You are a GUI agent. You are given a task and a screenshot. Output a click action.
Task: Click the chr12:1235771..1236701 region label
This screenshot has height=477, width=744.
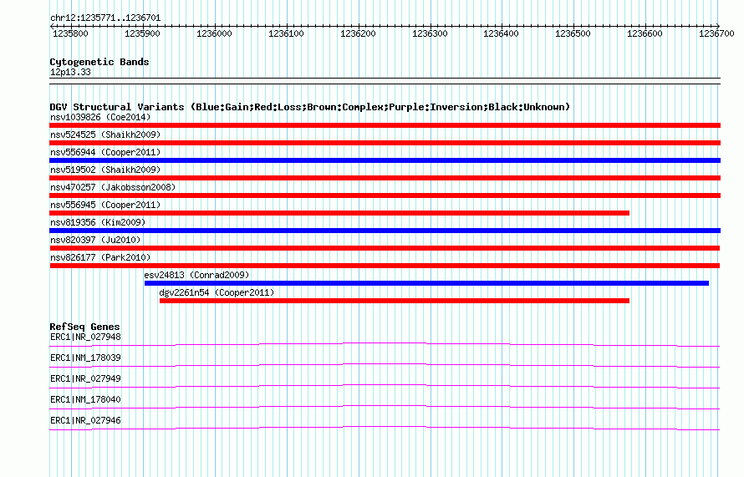105,18
